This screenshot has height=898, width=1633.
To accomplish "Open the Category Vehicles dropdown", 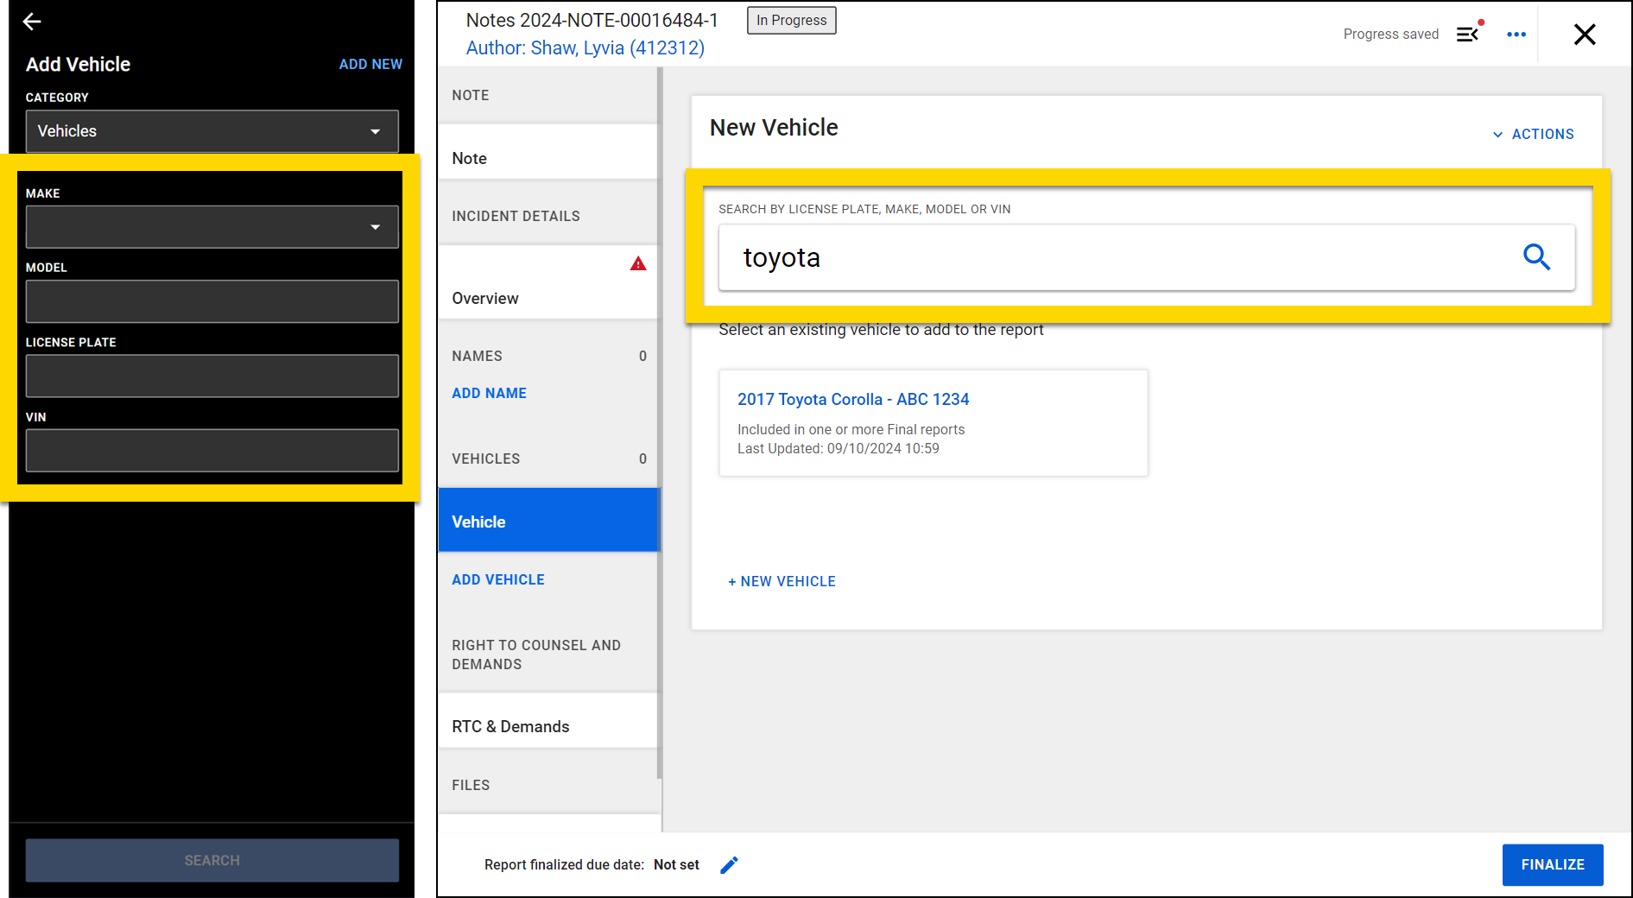I will coord(212,131).
